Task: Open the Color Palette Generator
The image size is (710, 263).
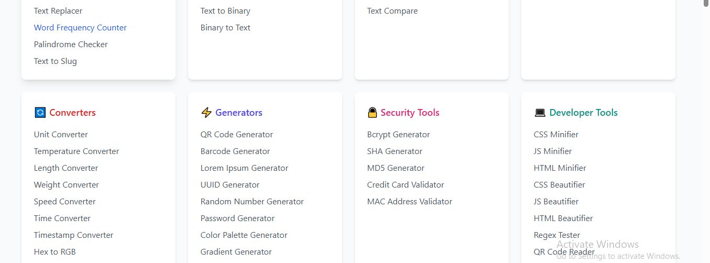Action: coord(244,235)
